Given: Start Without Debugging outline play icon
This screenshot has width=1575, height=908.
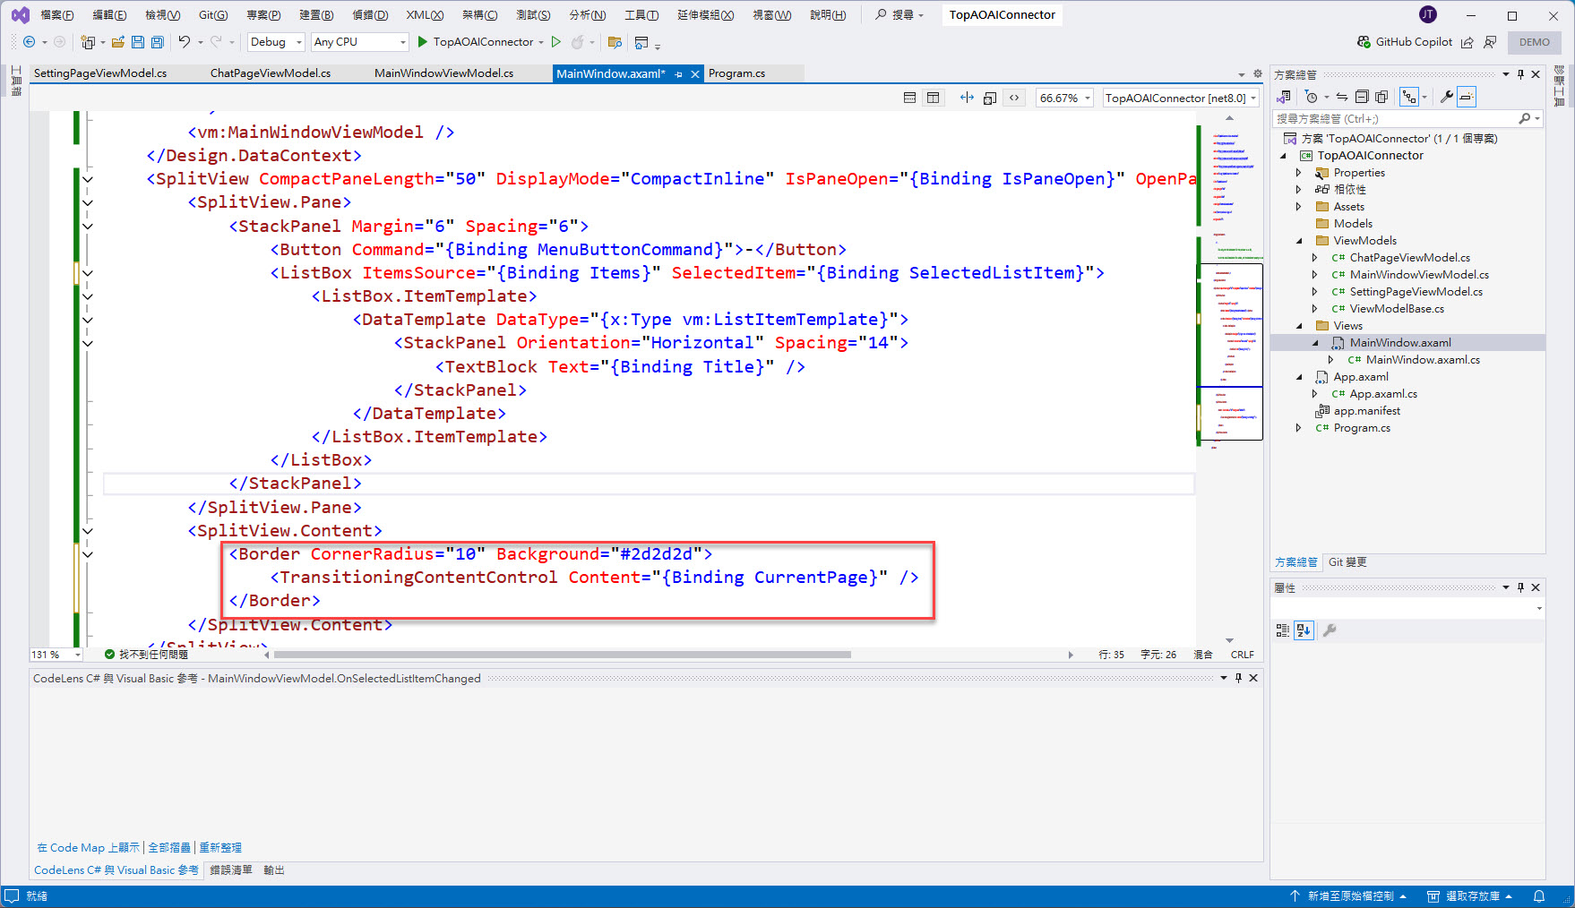Looking at the screenshot, I should click(556, 42).
